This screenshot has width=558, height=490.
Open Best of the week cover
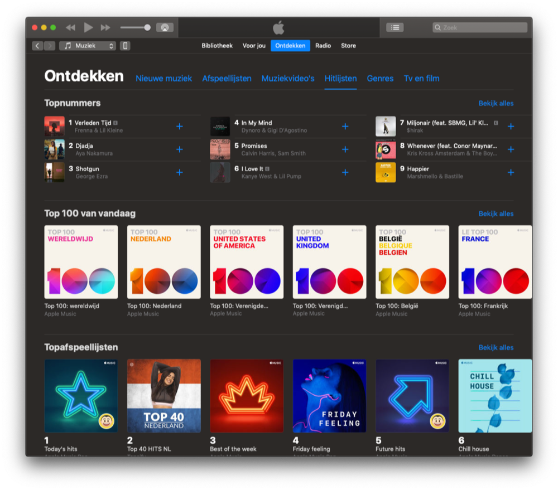[247, 396]
